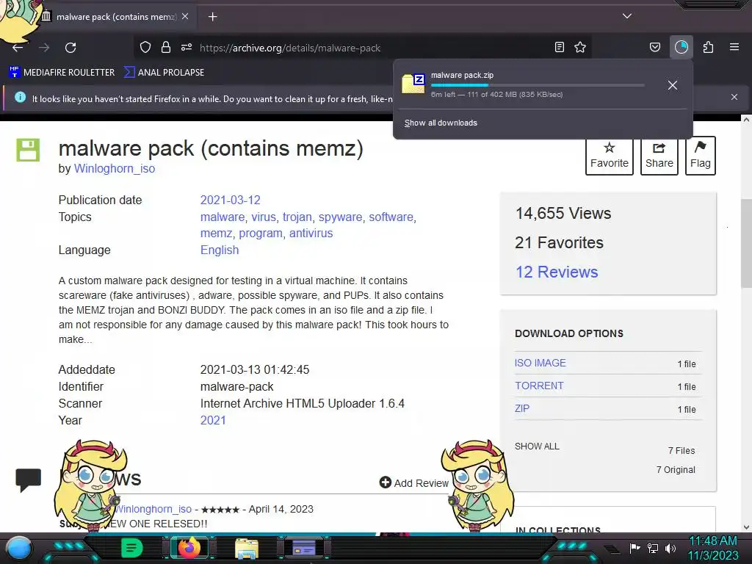Image resolution: width=752 pixels, height=564 pixels.
Task: Open malware pack.zip download entry
Action: point(530,84)
